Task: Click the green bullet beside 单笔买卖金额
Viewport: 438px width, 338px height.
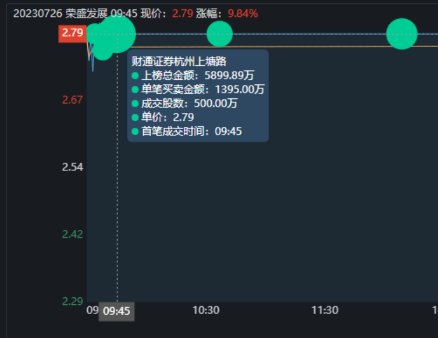Action: 135,90
